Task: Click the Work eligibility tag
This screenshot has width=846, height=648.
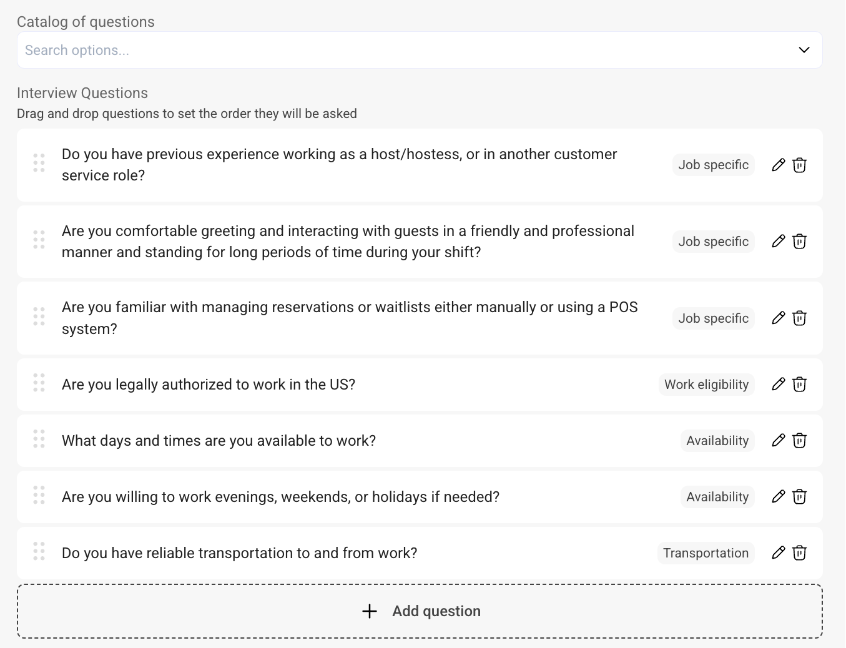Action: (706, 385)
